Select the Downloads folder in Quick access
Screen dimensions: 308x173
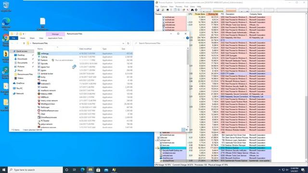pos(22,59)
